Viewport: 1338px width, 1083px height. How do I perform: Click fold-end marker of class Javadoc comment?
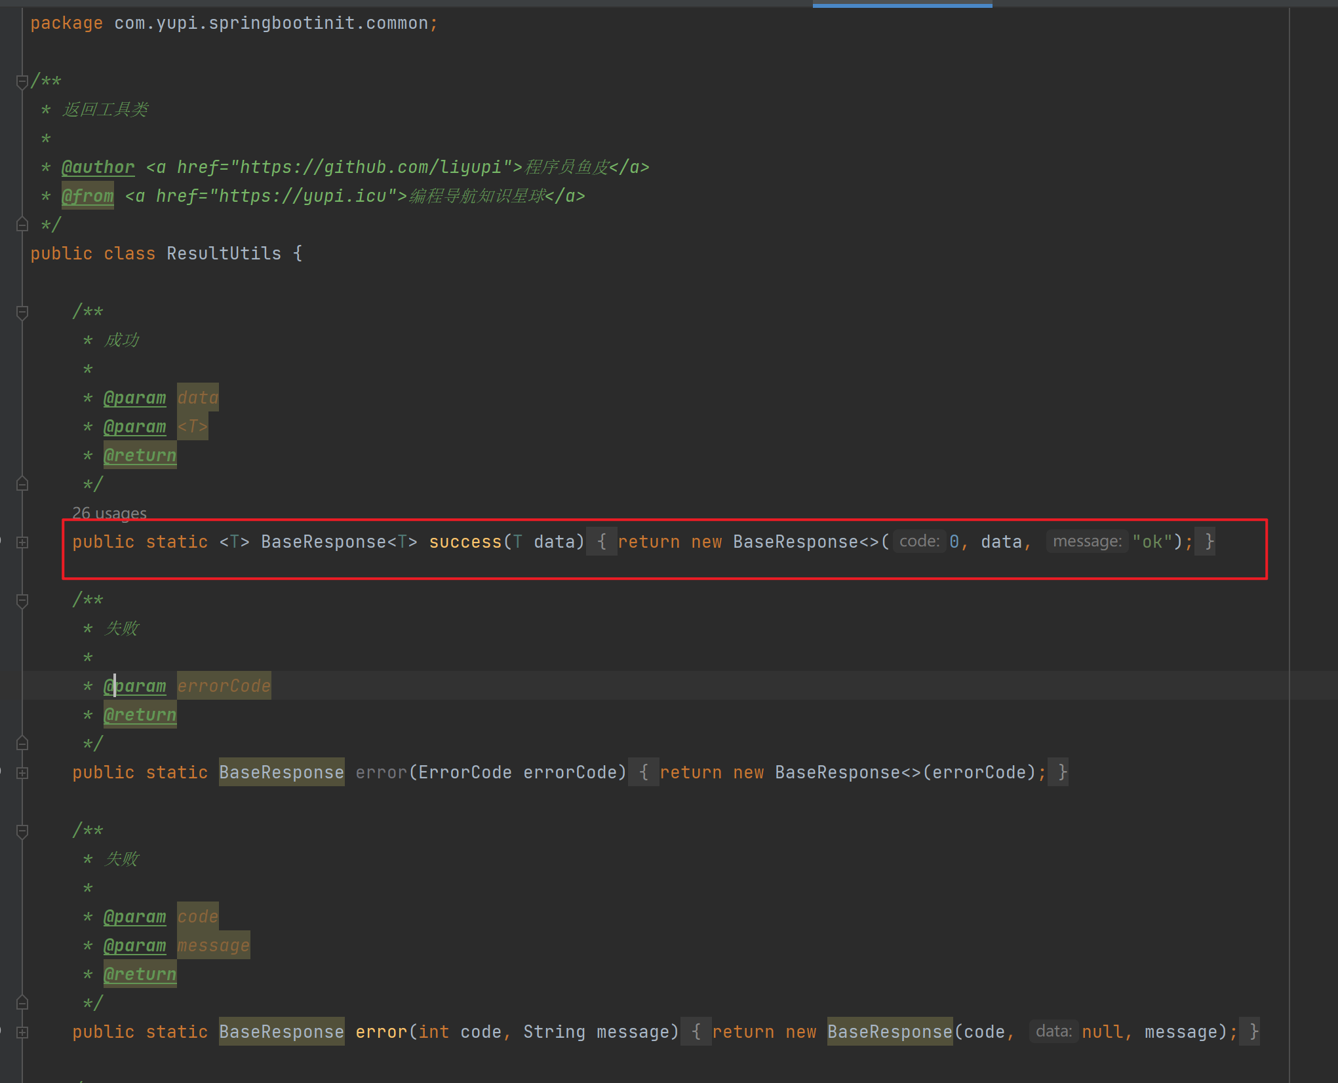22,225
